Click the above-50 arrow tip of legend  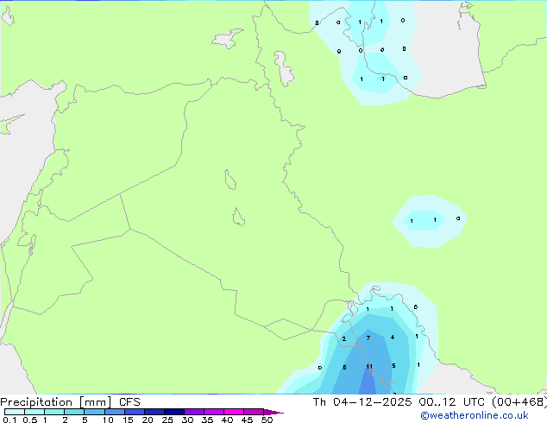[x=273, y=412]
